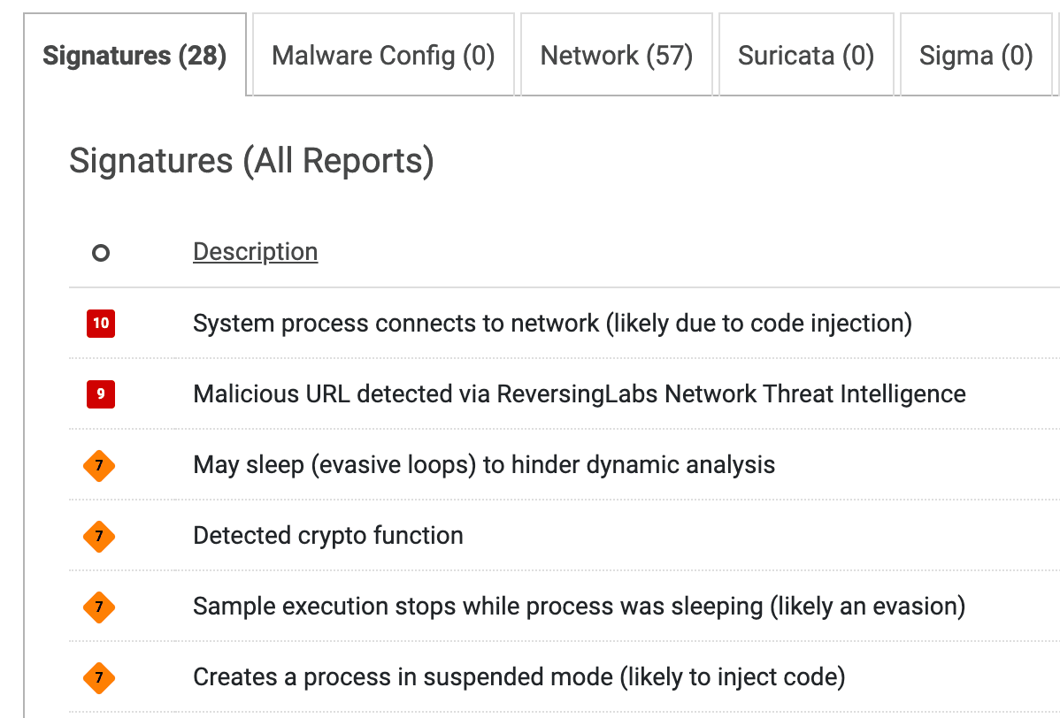Viewport: 1060px width, 718px height.
Task: Click the red severity 10 badge
Action: 100,324
